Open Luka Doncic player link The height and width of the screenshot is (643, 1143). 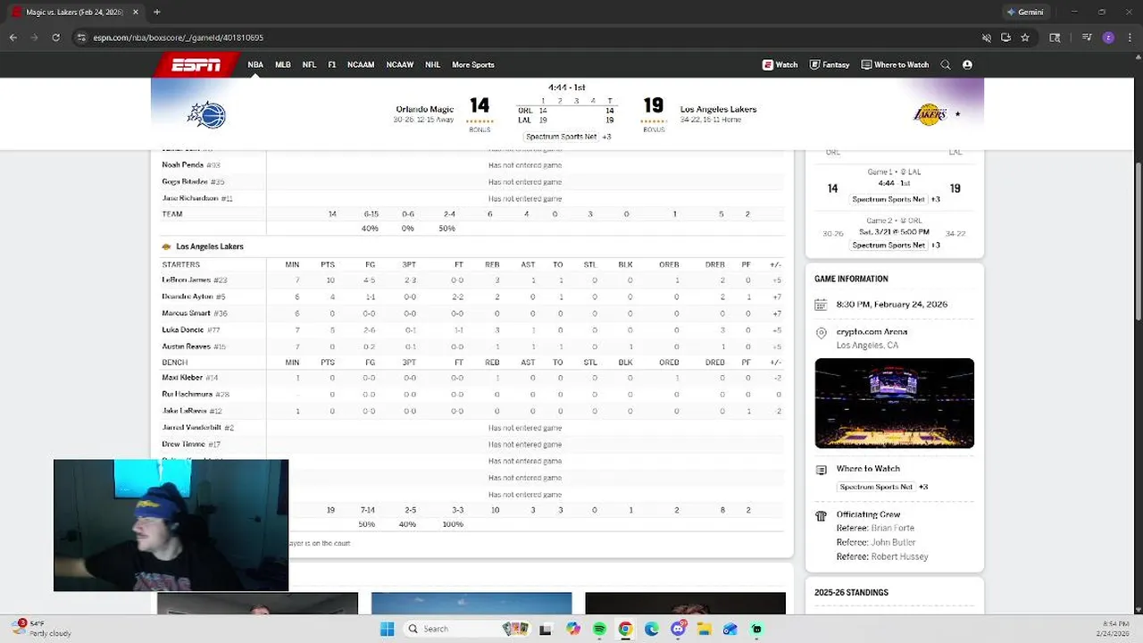183,330
